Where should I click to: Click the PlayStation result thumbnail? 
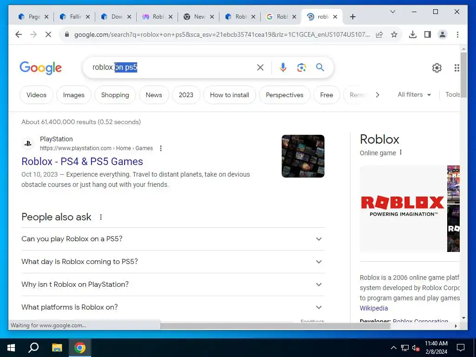pos(303,156)
